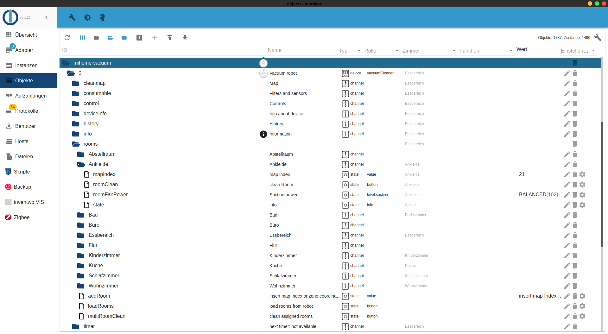Image resolution: width=608 pixels, height=334 pixels.
Task: Open custom settings gear for addRoom
Action: (582, 296)
